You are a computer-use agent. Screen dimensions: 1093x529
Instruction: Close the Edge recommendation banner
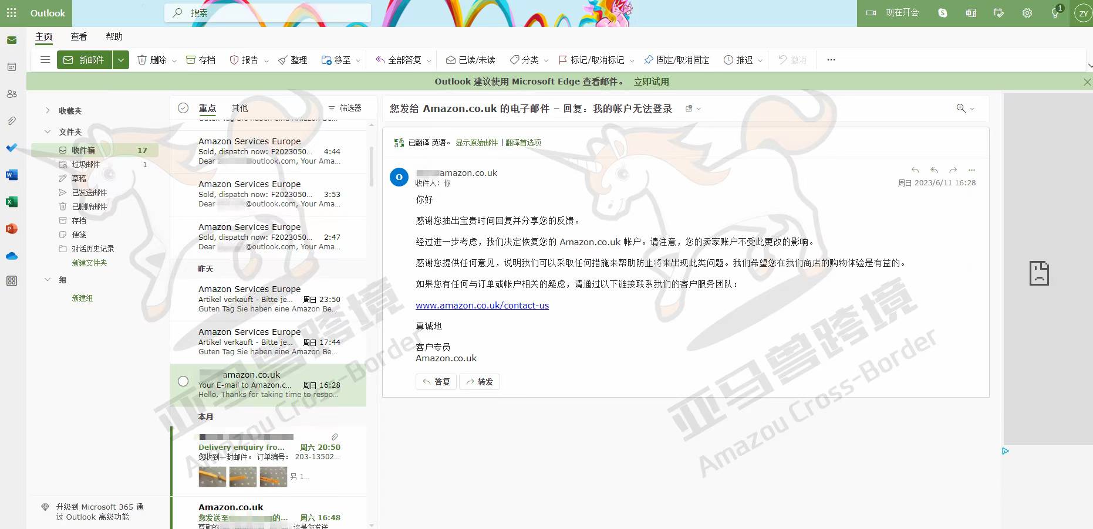click(x=1087, y=82)
